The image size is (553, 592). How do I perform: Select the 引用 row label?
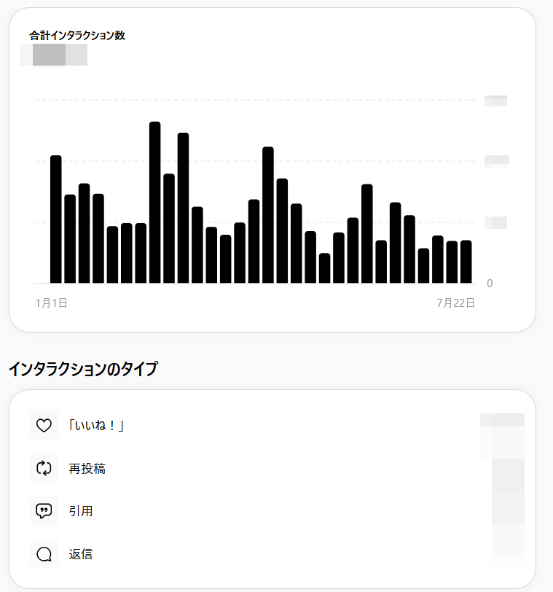(81, 511)
